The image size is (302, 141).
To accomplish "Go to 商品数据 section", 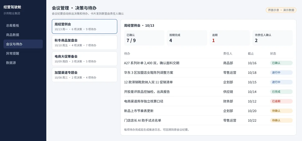I will click(x=23, y=35).
